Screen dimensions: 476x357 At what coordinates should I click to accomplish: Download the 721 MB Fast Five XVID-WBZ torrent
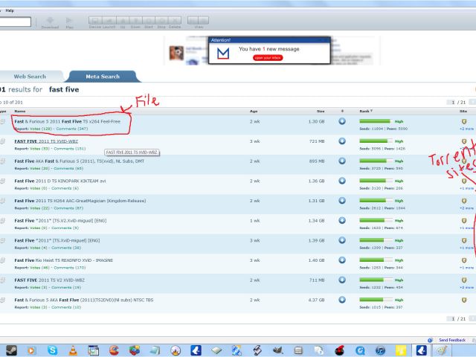tap(342, 141)
